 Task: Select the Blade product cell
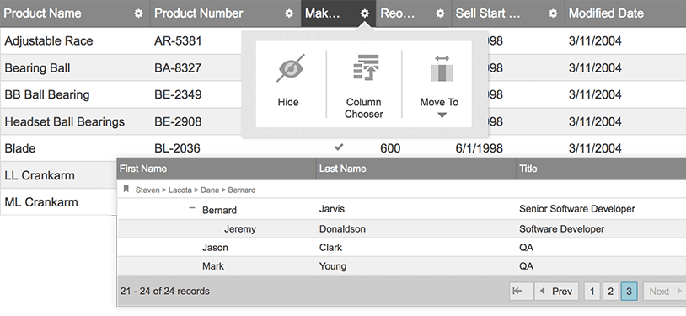coord(19,148)
